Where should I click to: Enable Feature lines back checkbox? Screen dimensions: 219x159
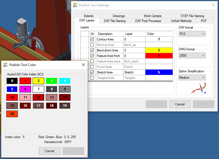click(92, 61)
